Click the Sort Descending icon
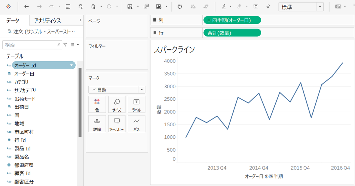This screenshot has width=355, height=186. [x=206, y=7]
